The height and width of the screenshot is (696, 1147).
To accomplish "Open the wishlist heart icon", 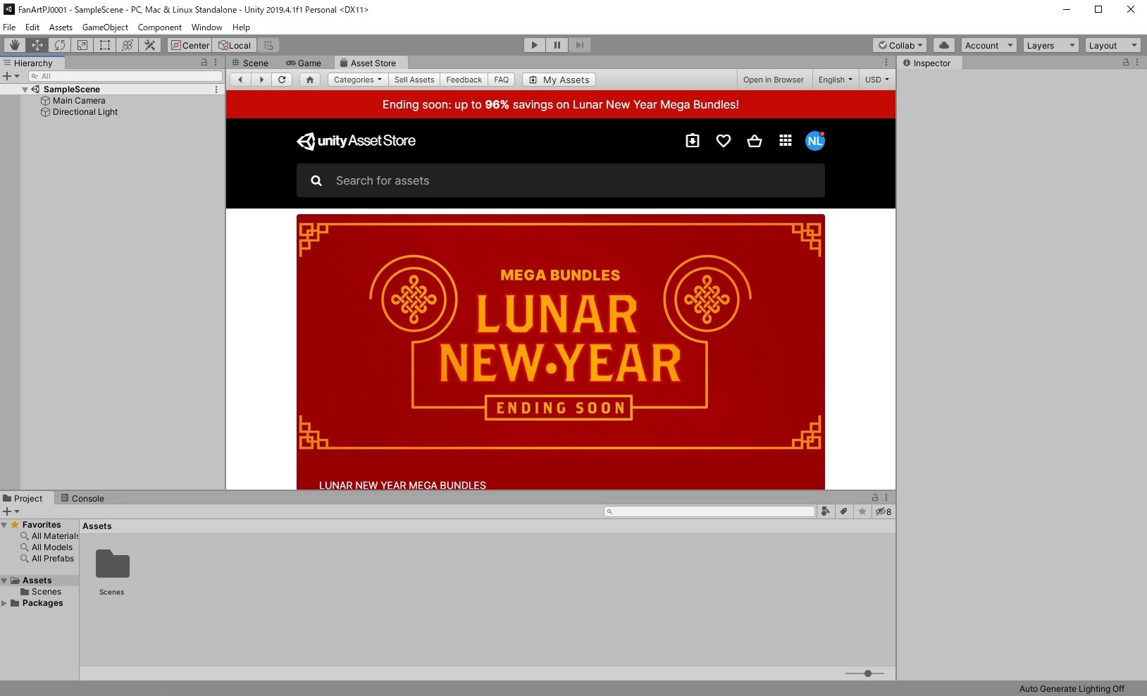I will click(724, 141).
